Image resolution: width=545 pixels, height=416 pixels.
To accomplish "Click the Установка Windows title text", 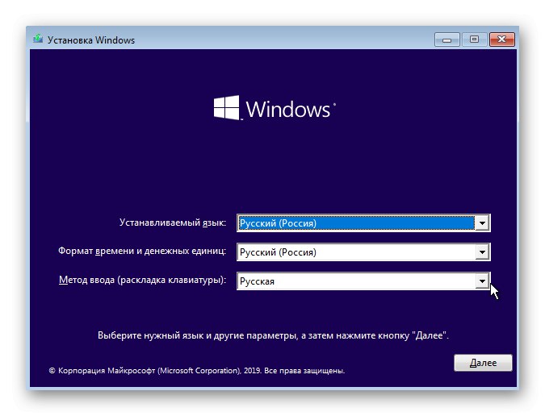I will (91, 40).
